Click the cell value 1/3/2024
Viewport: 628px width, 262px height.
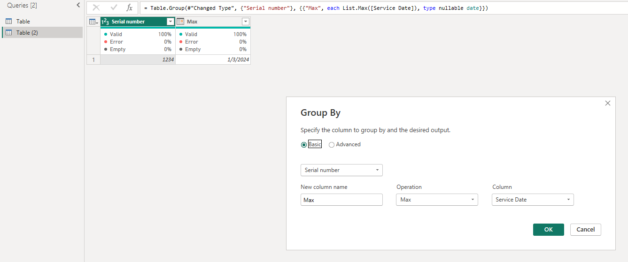pos(213,60)
